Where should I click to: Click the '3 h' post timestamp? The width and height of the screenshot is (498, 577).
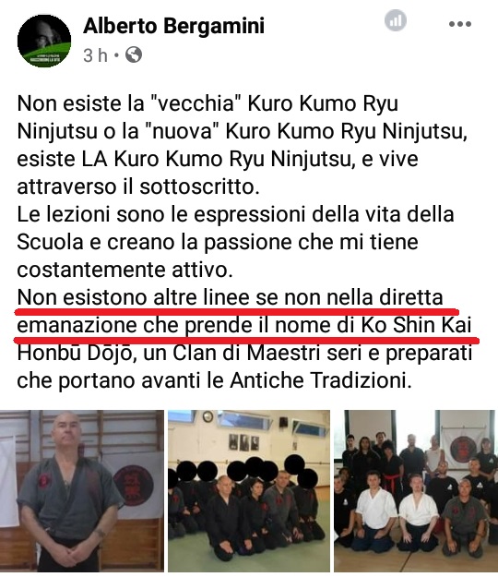[95, 55]
